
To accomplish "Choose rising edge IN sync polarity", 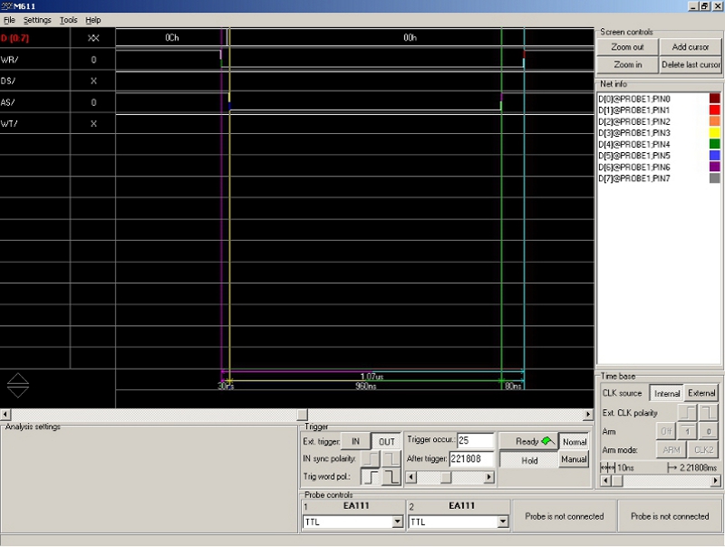I will pyautogui.click(x=371, y=459).
